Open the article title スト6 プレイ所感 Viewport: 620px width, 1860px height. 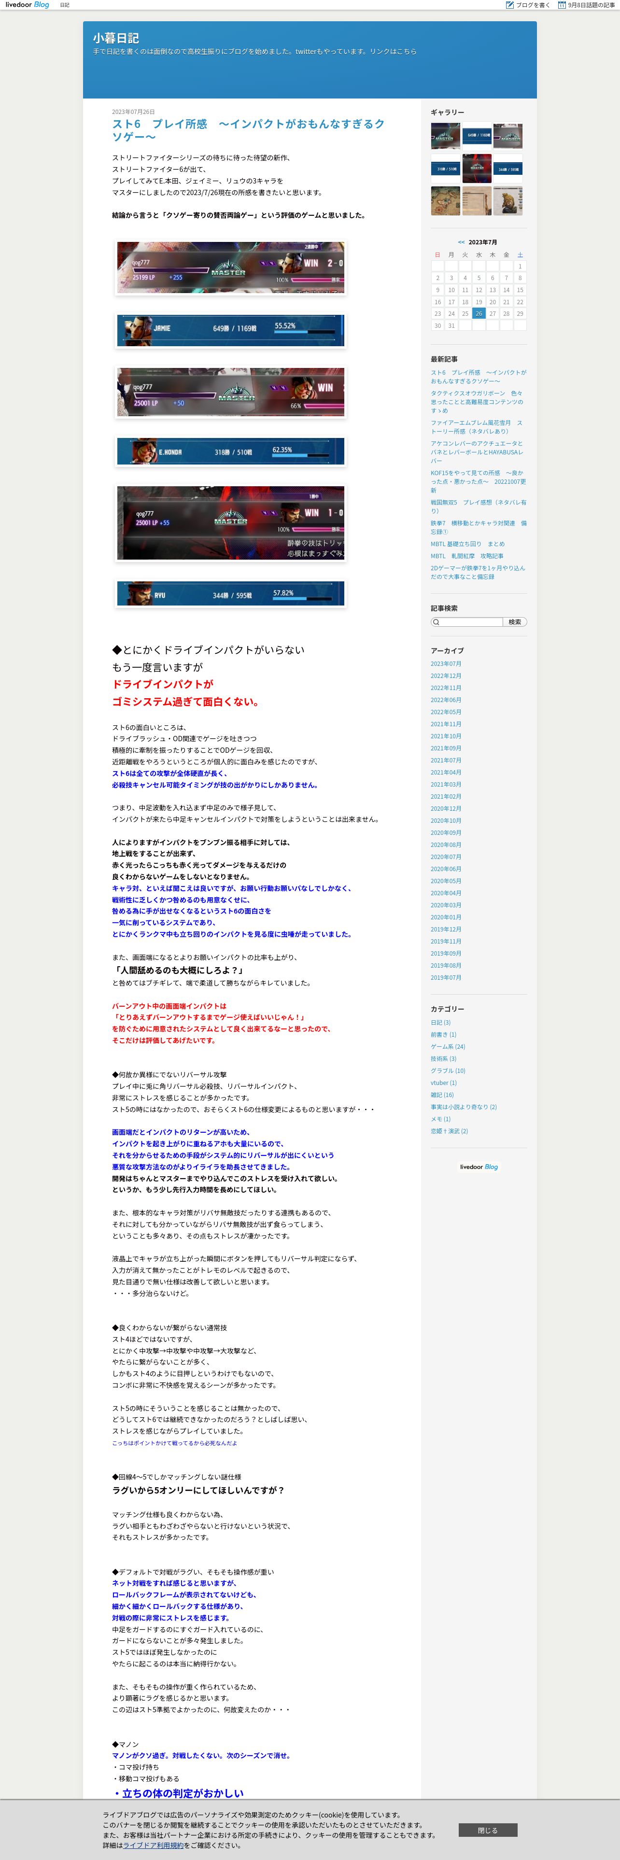click(248, 130)
